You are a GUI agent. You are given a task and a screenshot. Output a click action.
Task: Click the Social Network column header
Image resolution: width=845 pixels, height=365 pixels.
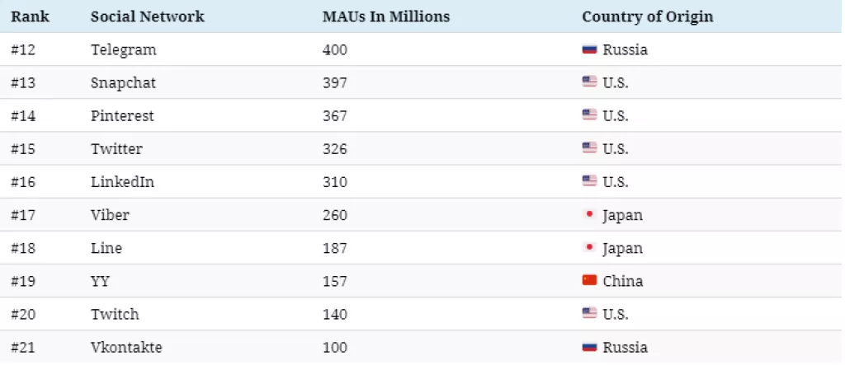[148, 16]
